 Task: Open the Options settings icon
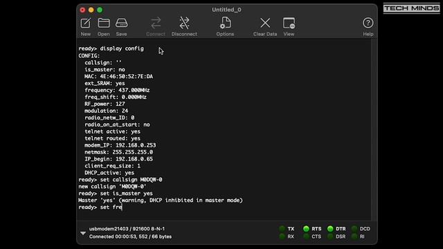pos(225,23)
